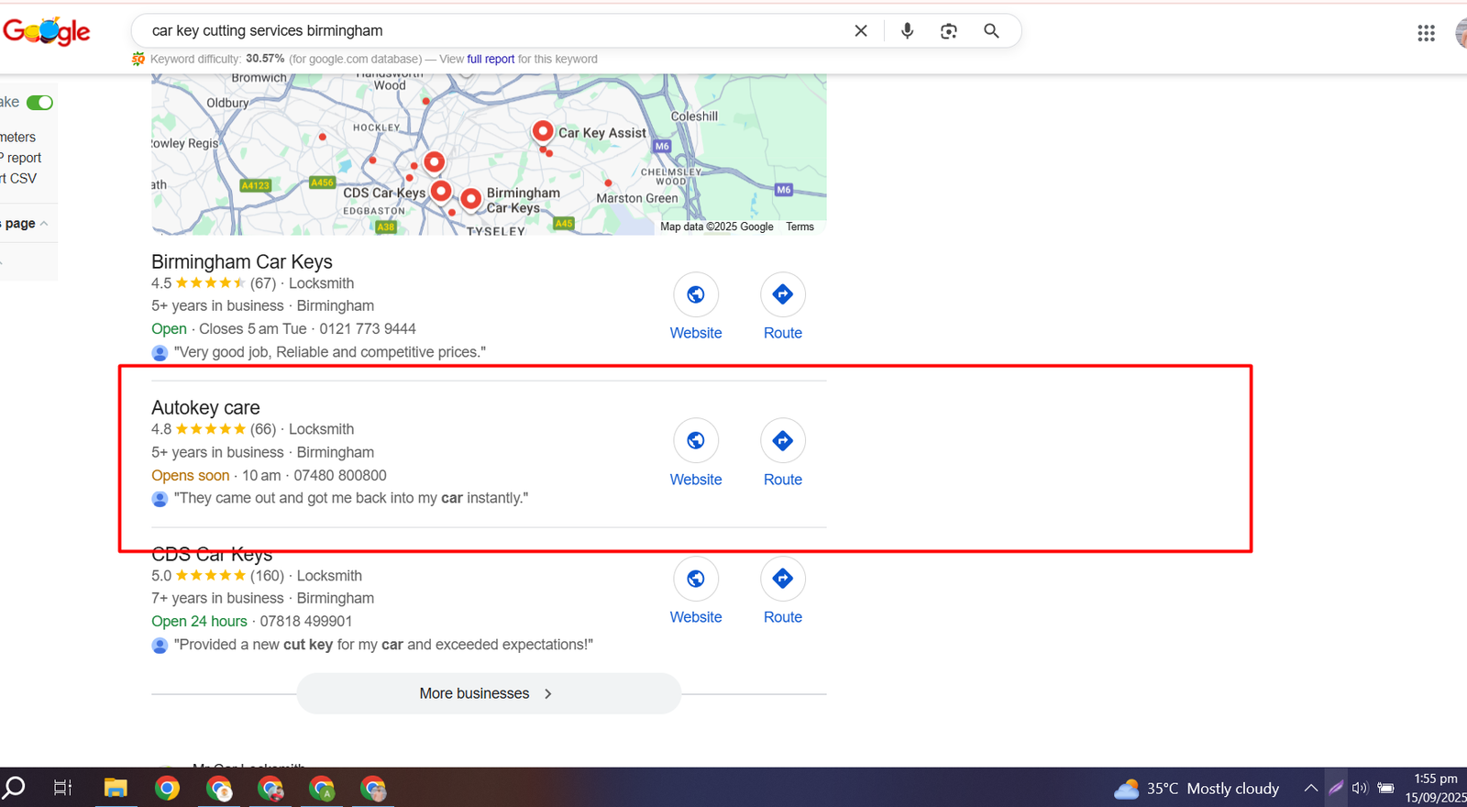Open the Google apps grid
This screenshot has height=807, width=1467.
point(1426,34)
